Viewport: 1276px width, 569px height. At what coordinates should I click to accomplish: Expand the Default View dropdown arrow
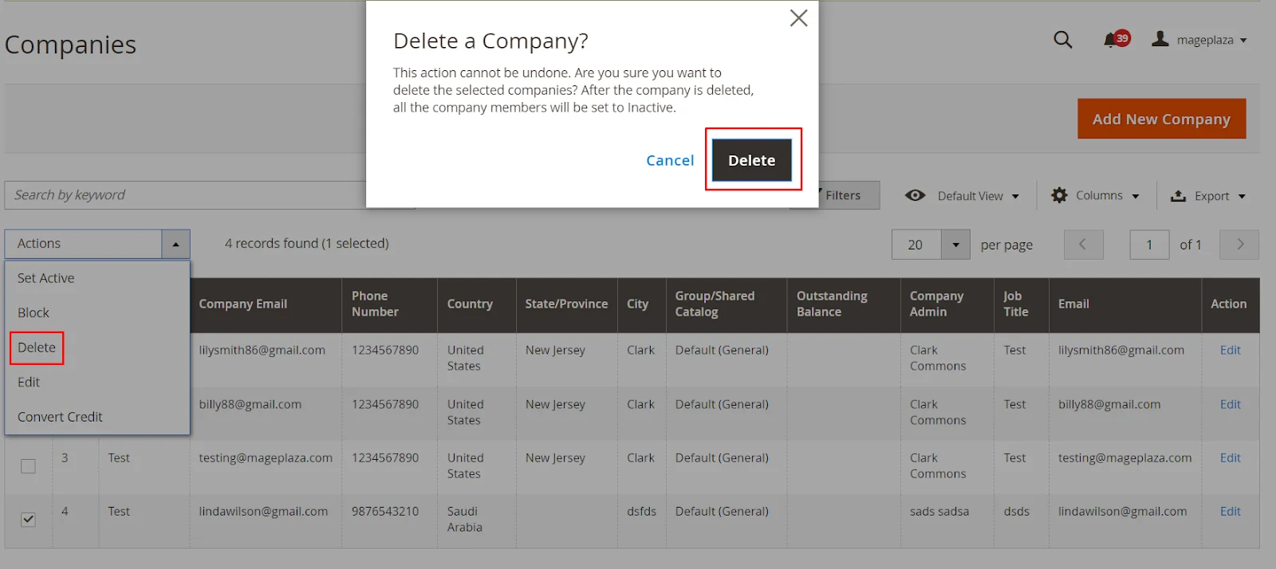1015,197
